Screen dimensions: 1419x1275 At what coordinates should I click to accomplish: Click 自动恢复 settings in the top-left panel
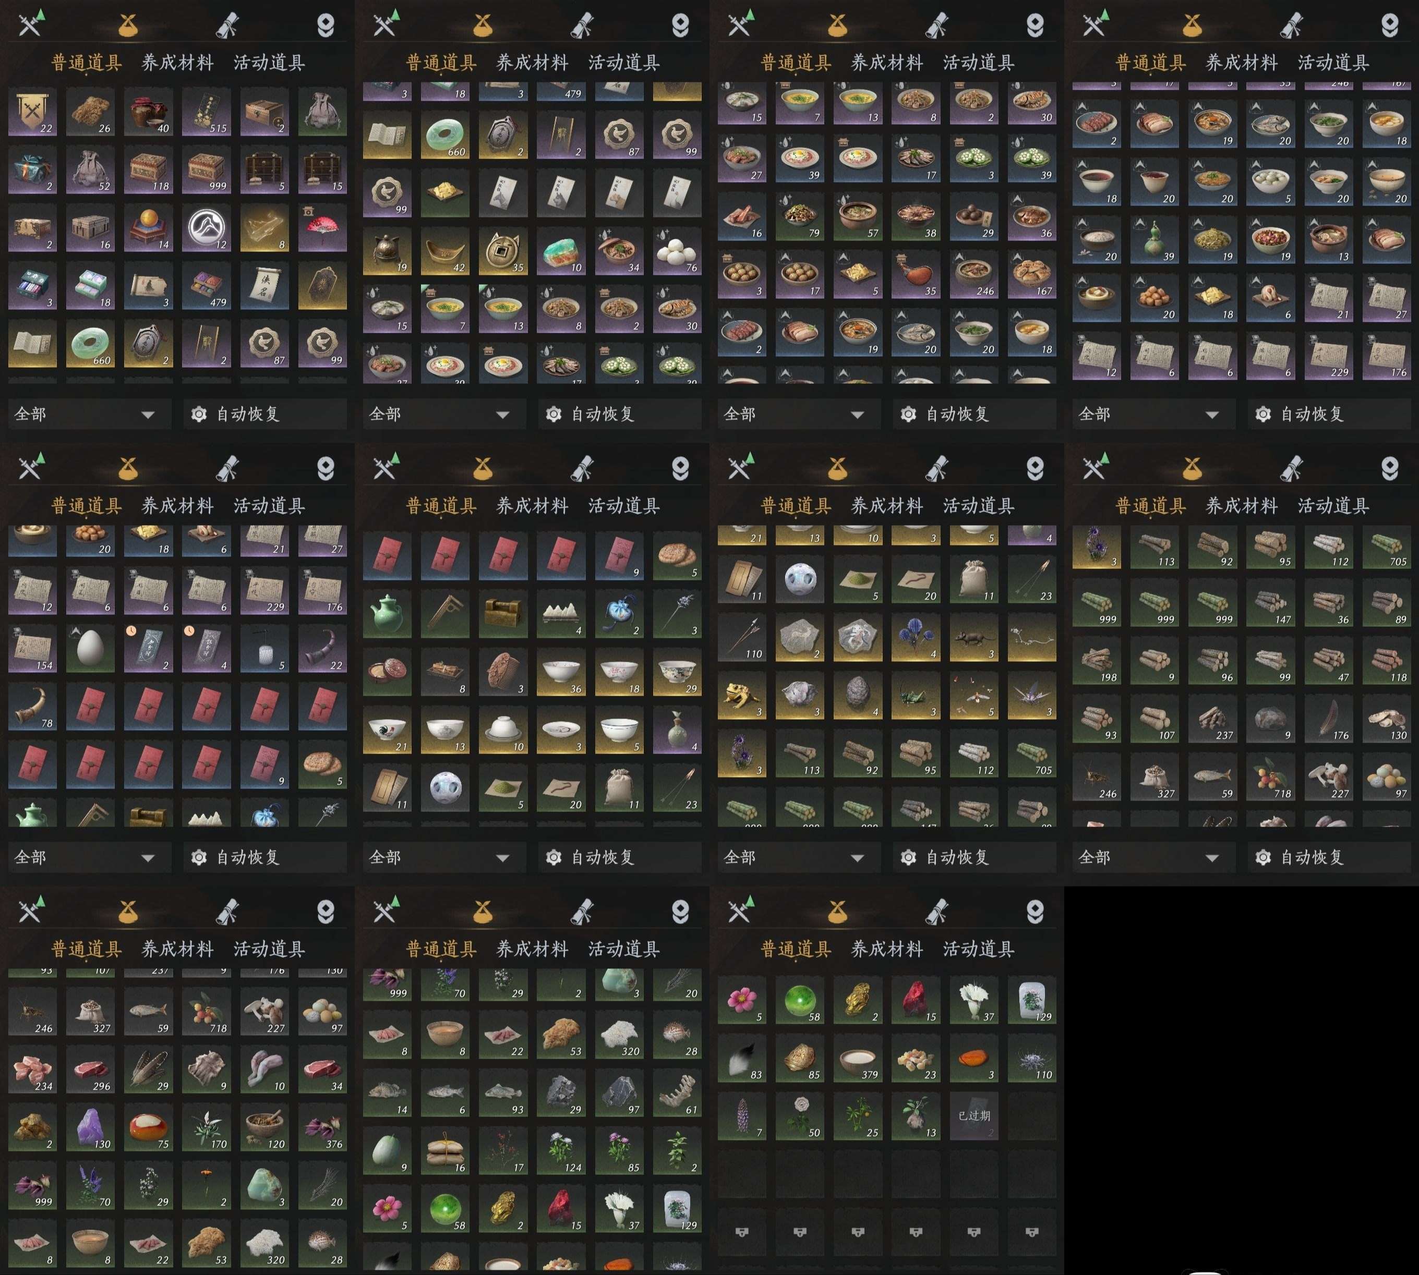[x=266, y=414]
